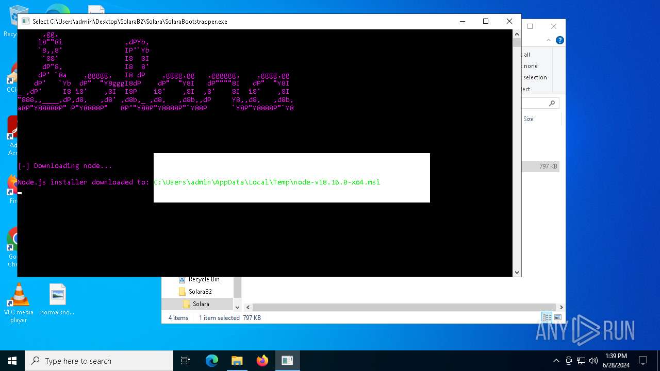Click the node-v18.16.0-x64.msi path text
This screenshot has height=371, width=660.
[x=267, y=182]
